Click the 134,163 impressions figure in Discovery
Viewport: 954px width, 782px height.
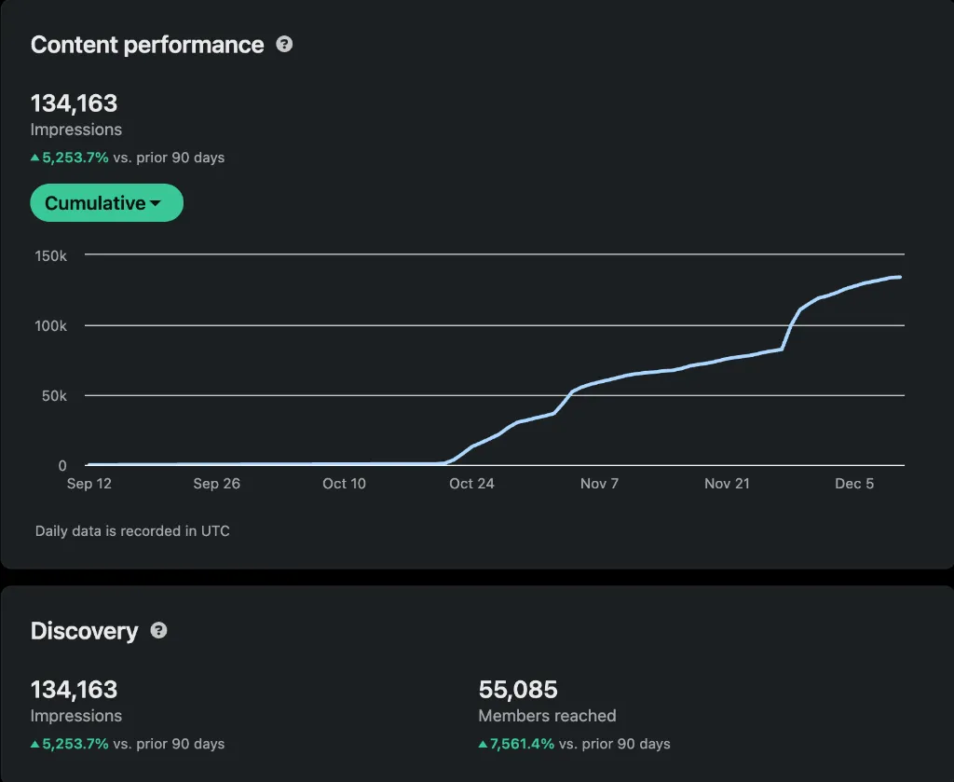(75, 690)
